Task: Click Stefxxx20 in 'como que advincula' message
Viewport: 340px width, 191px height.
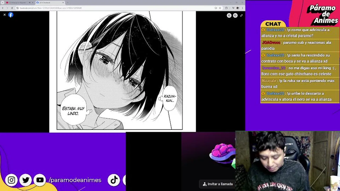Action: coord(275,30)
